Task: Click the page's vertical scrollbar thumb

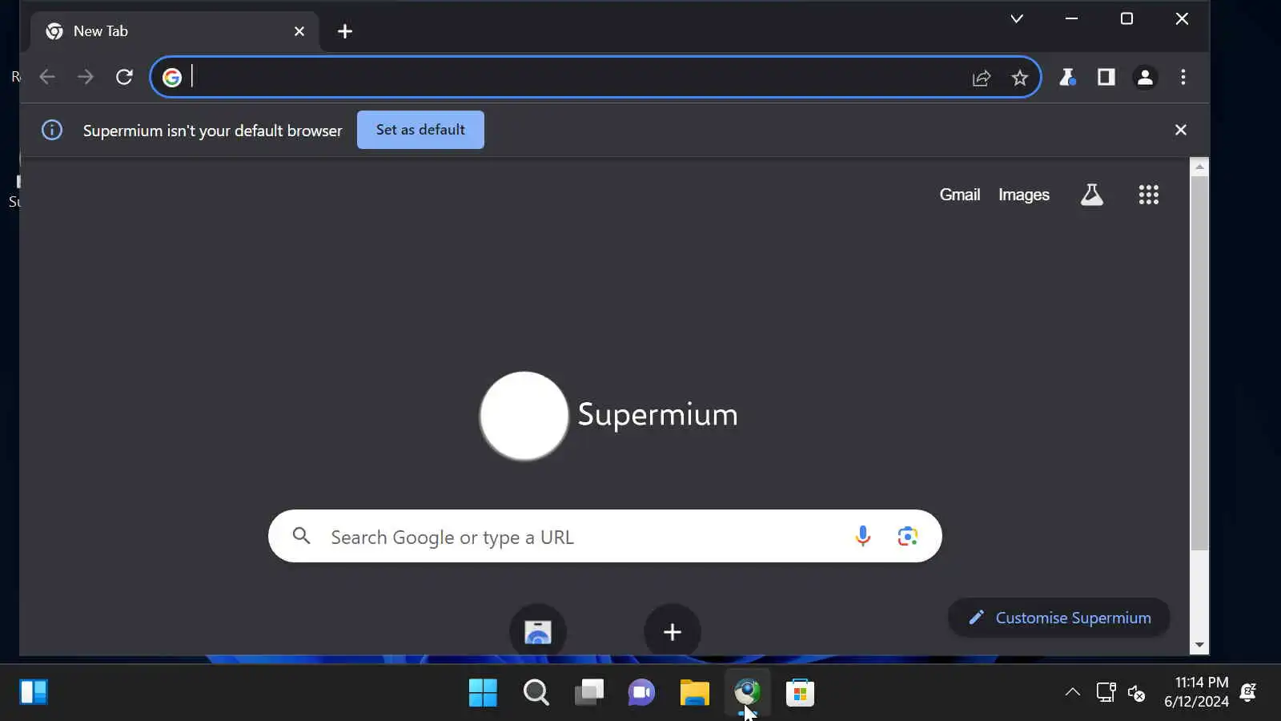Action: (1199, 363)
